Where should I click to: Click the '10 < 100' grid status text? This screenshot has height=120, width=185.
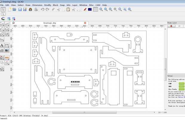(162, 113)
